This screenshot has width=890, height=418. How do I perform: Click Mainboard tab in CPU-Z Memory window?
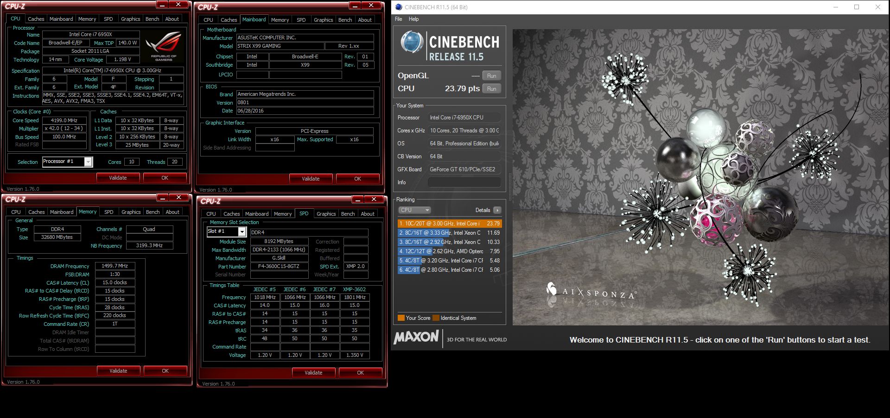pyautogui.click(x=62, y=212)
